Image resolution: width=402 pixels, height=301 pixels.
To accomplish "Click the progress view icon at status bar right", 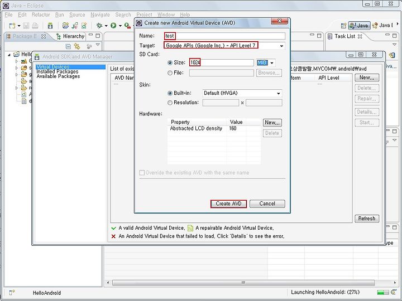I will click(394, 292).
